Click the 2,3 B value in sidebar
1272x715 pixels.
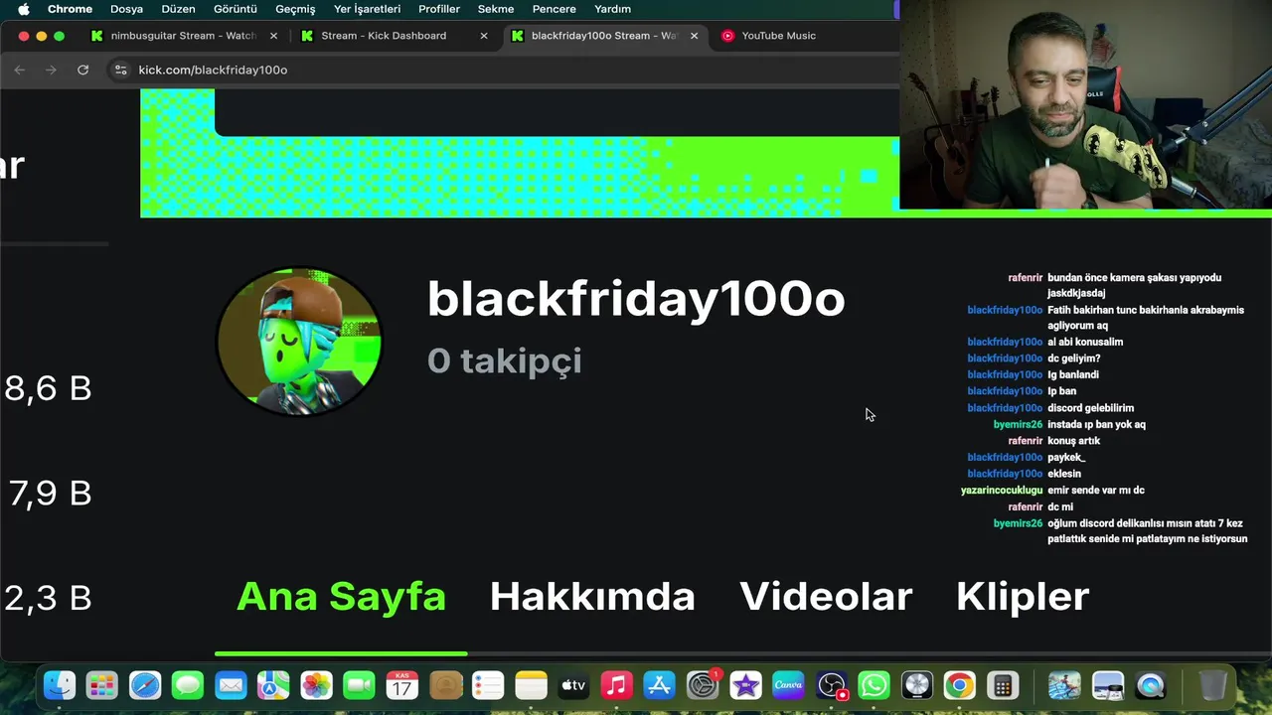48,598
